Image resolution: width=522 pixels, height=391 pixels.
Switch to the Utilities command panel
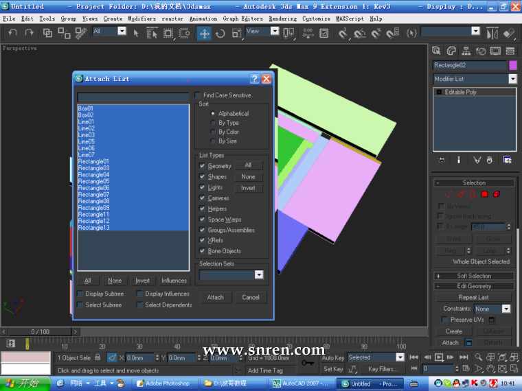click(x=510, y=51)
